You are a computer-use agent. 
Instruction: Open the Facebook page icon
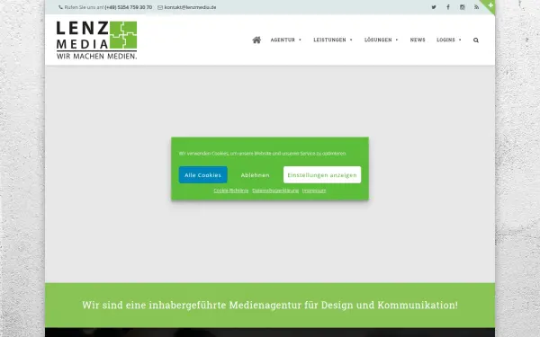tap(448, 7)
